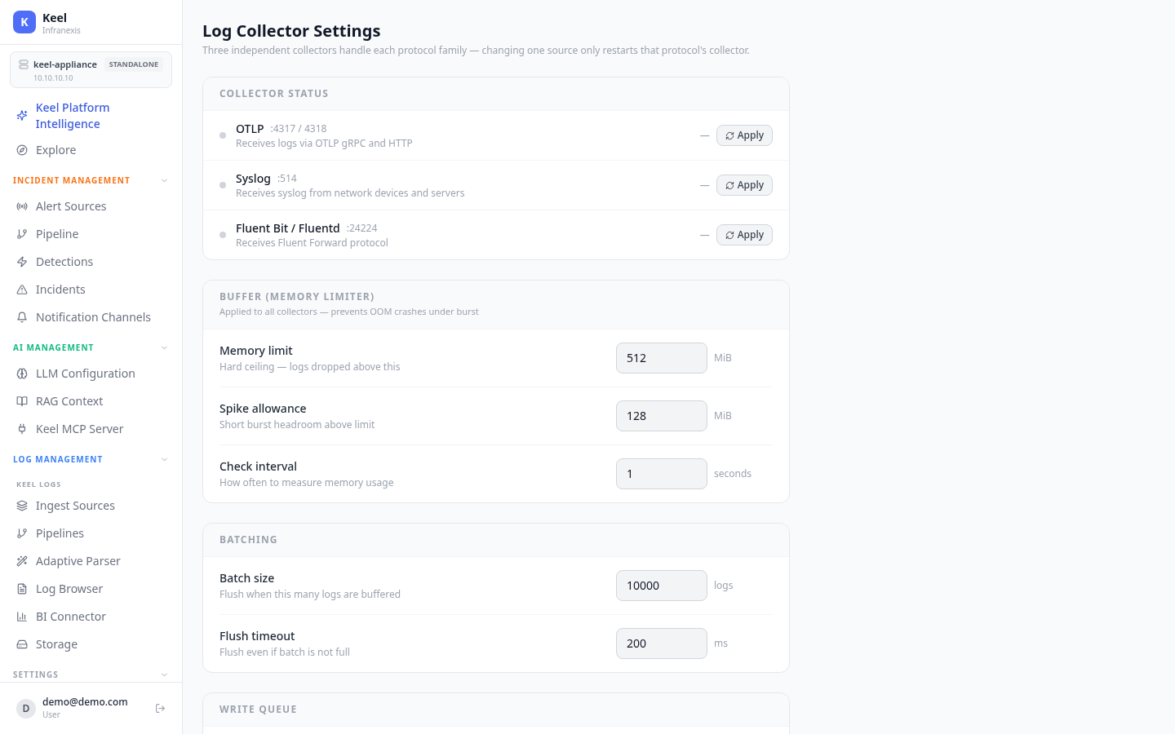Open Keel Platform Intelligence sparkle icon

(22, 116)
